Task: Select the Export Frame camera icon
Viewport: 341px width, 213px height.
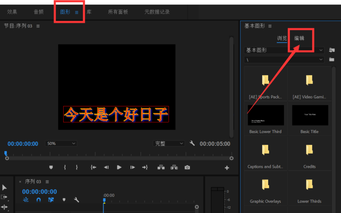Action: (x=187, y=167)
